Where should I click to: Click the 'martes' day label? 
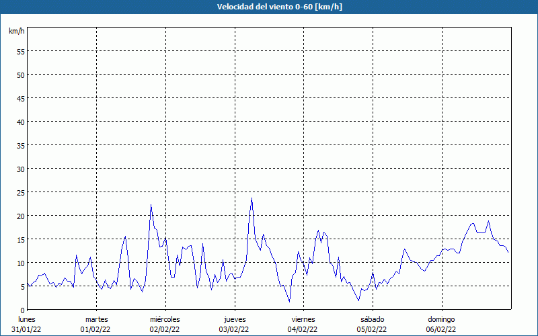pos(97,319)
